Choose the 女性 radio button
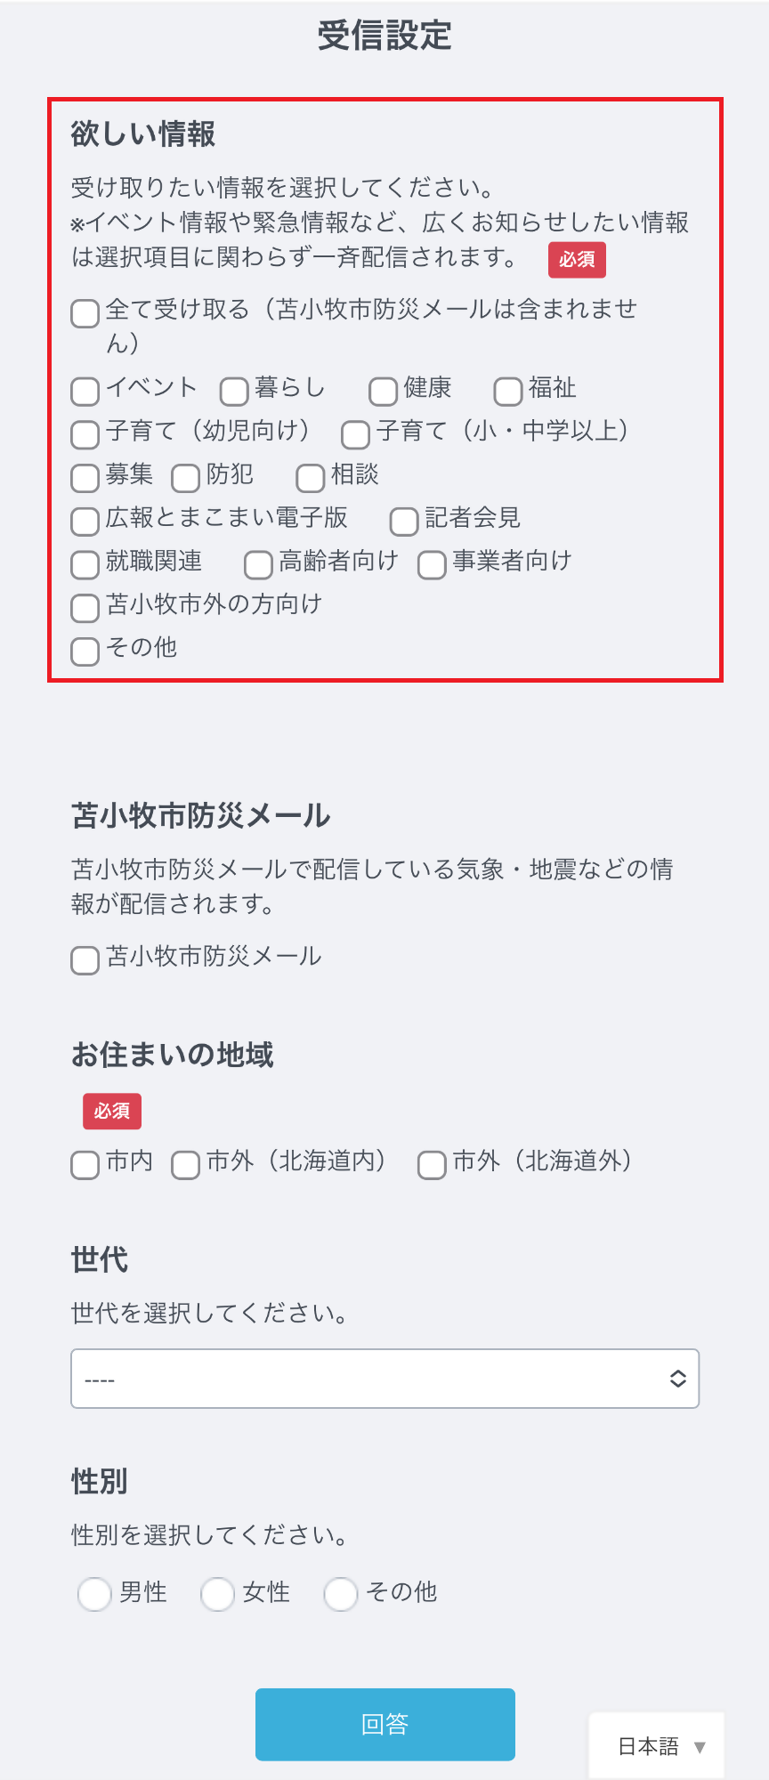Screen dimensions: 769x1780 pyautogui.click(x=217, y=1594)
